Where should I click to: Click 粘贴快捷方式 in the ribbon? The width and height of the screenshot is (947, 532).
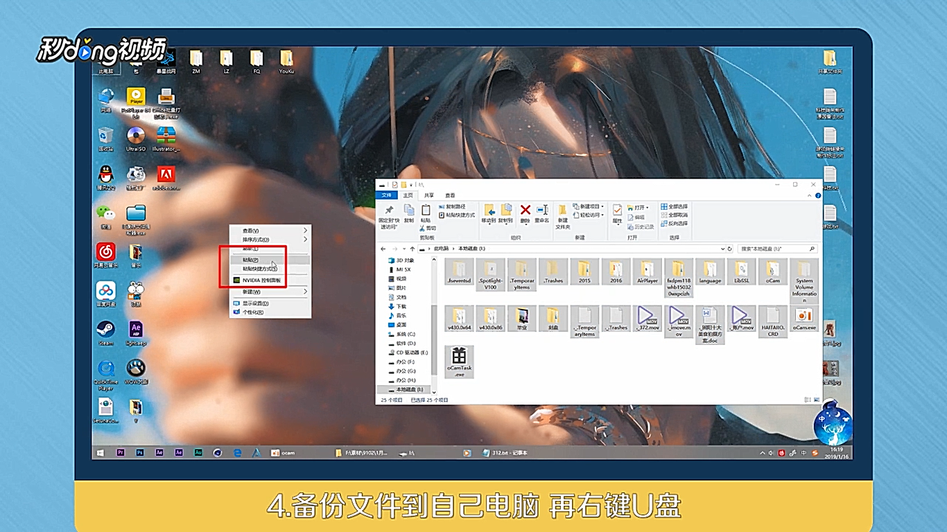tap(457, 215)
